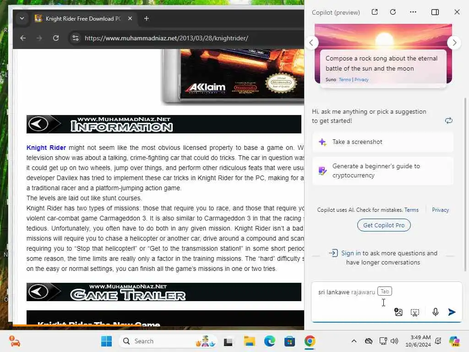This screenshot has width=469, height=352.
Task: Choose Take a screenshot suggestion
Action: (382, 142)
